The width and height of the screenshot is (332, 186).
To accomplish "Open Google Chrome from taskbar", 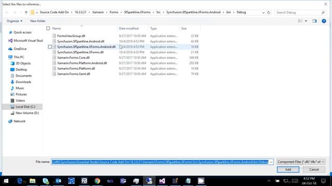I will pyautogui.click(x=97, y=181).
